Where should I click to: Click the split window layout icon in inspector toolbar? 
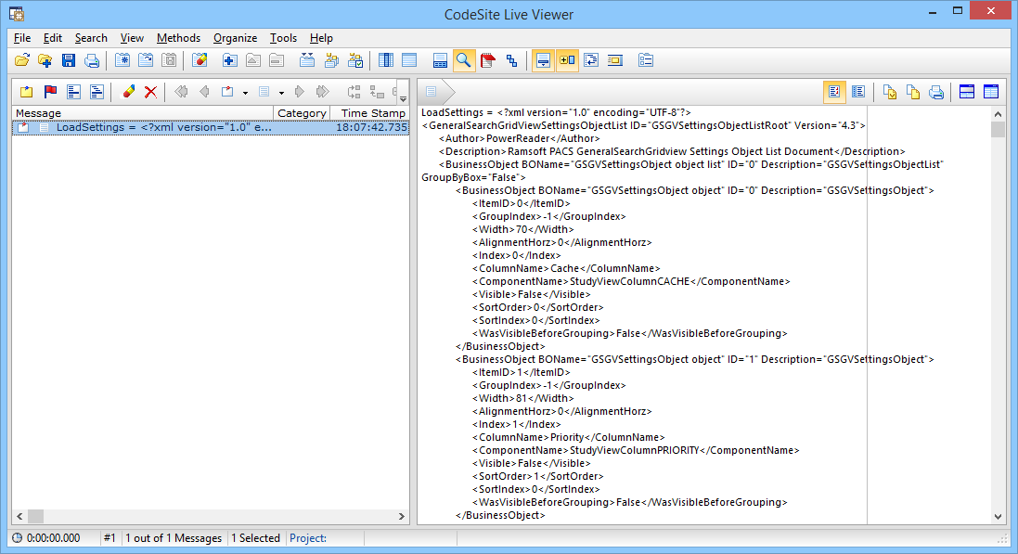[x=967, y=92]
